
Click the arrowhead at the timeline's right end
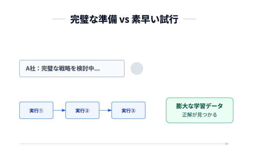[x=227, y=144]
